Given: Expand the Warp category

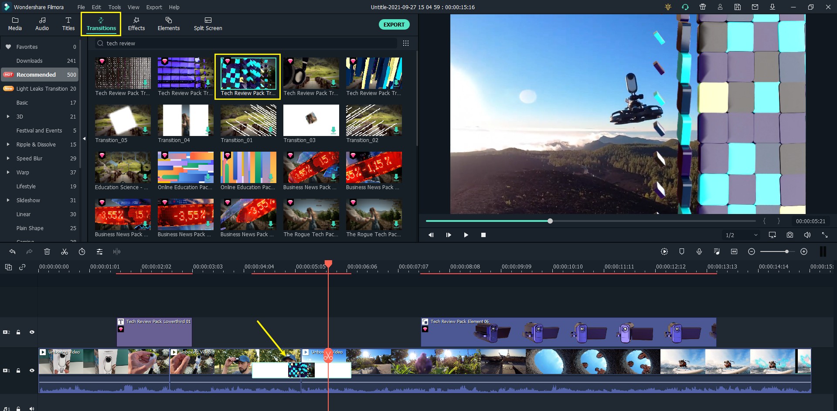Looking at the screenshot, I should click(x=8, y=172).
